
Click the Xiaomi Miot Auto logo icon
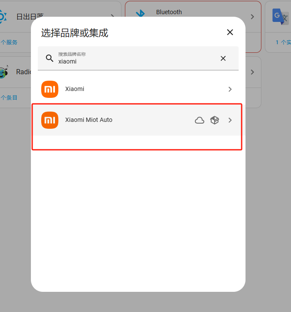(x=50, y=120)
